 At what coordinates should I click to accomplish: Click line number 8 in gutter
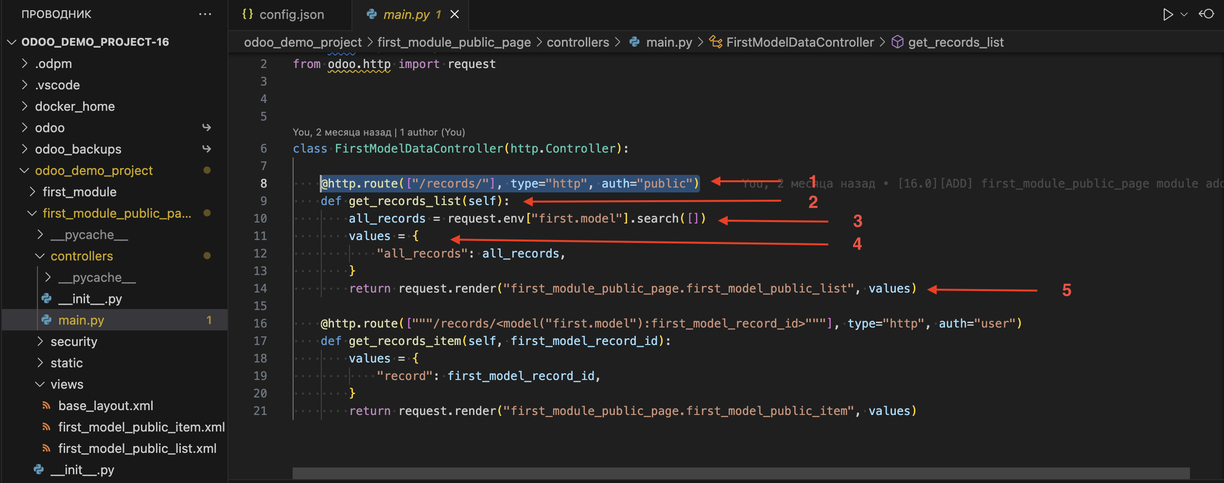263,184
